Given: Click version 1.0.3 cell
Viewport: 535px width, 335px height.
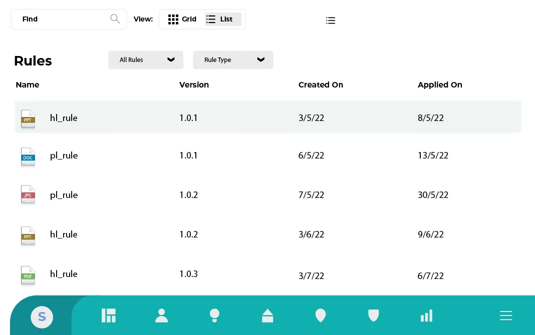Looking at the screenshot, I should pyautogui.click(x=188, y=274).
